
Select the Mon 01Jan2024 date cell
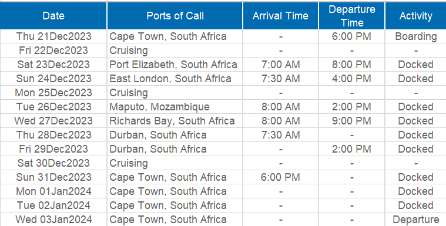[x=53, y=191]
